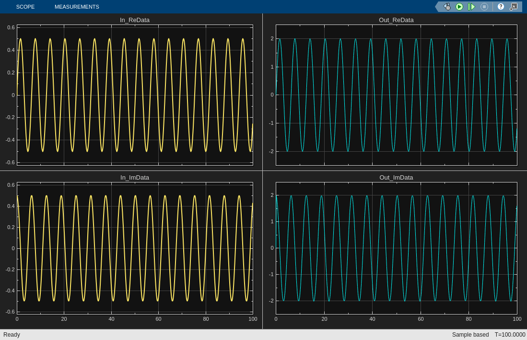Click the T=100.0000 simulation time readout
The height and width of the screenshot is (340, 527).
click(x=510, y=335)
